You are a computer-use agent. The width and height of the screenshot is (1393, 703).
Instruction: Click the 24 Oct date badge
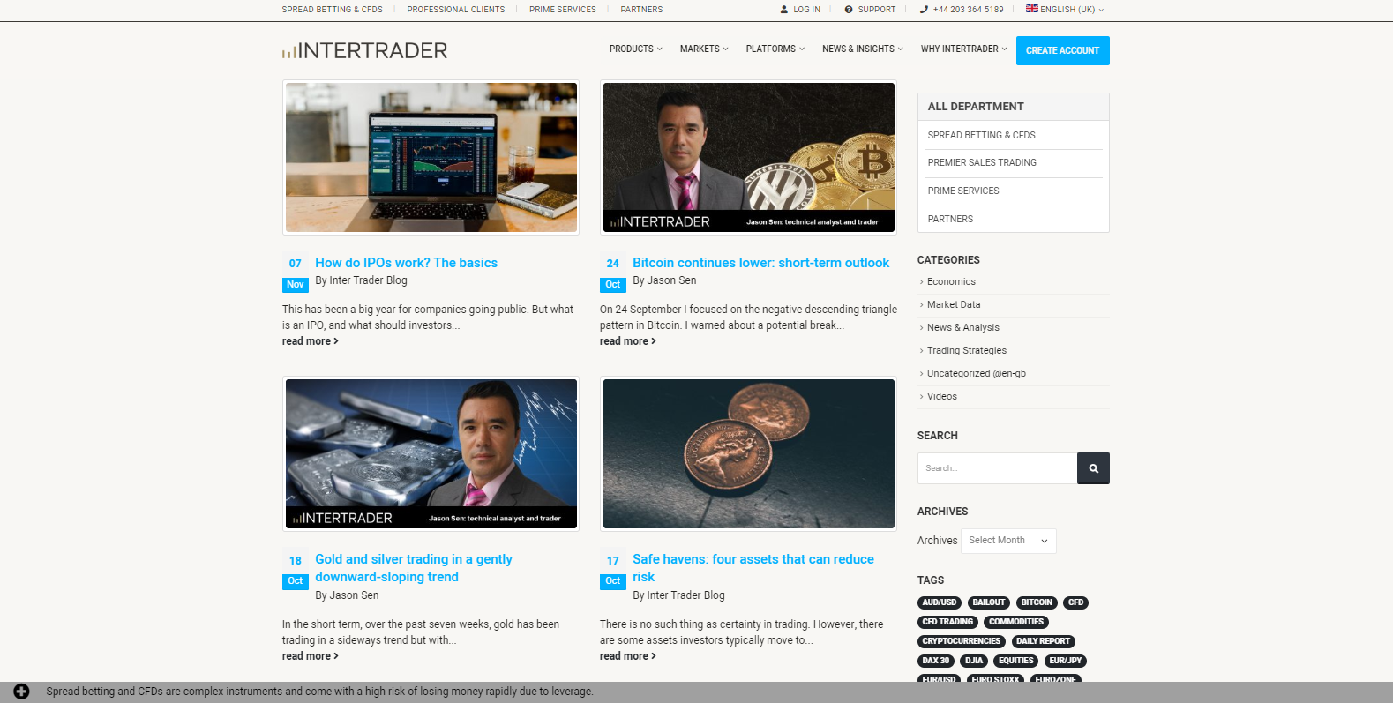pos(612,273)
